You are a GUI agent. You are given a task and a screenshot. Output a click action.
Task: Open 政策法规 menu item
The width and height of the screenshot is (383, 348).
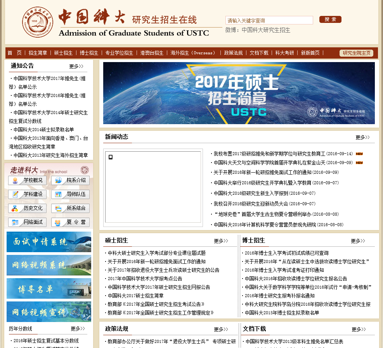(233, 53)
